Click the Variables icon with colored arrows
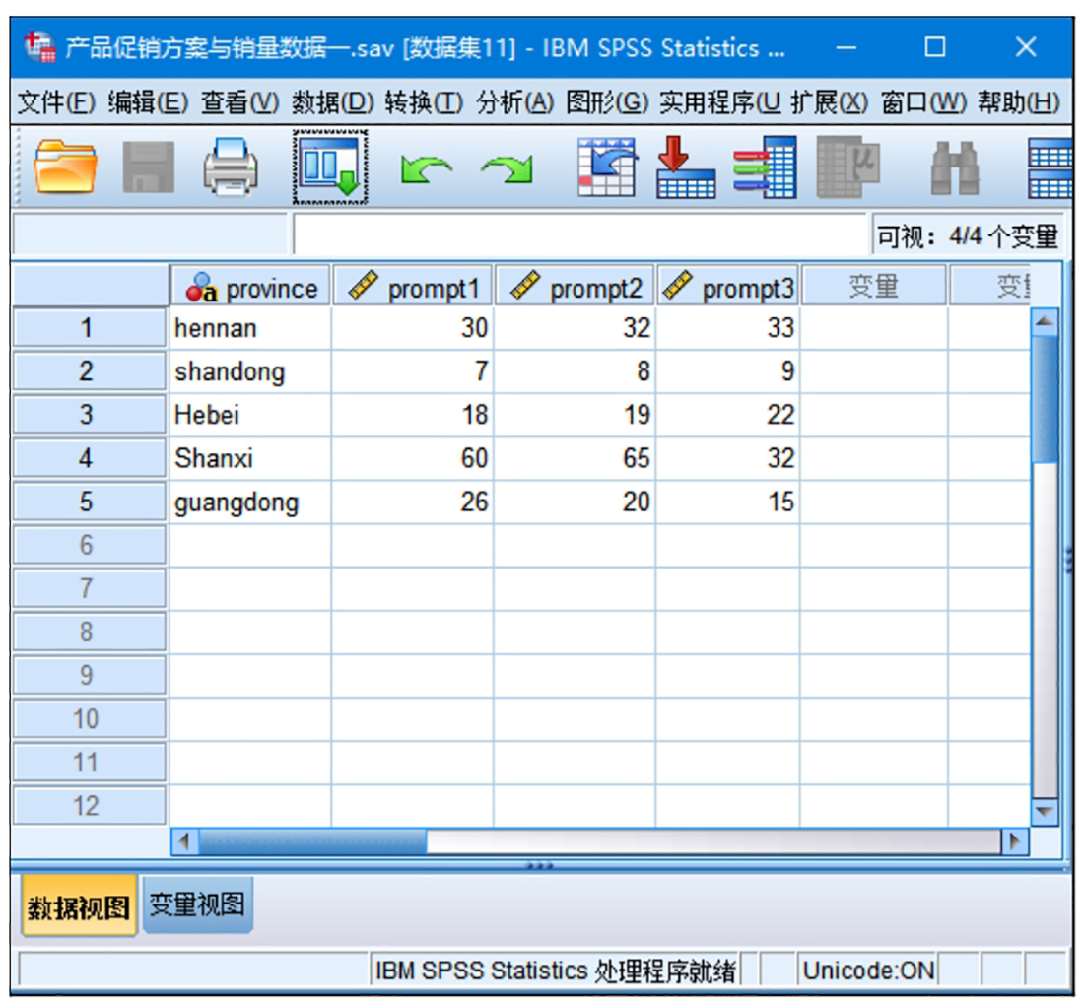Viewport: 1084px width, 1004px height. coord(764,167)
